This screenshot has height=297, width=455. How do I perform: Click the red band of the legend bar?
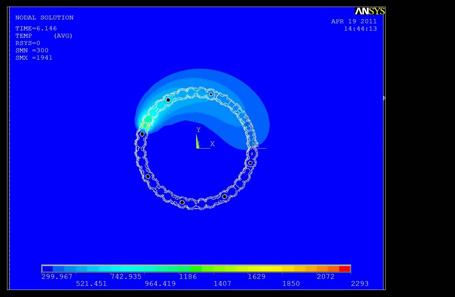(x=345, y=269)
